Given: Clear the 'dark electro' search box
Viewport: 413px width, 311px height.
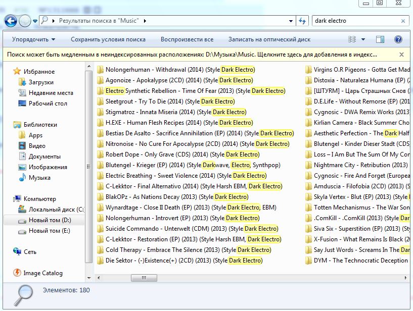Looking at the screenshot, I should [403, 21].
